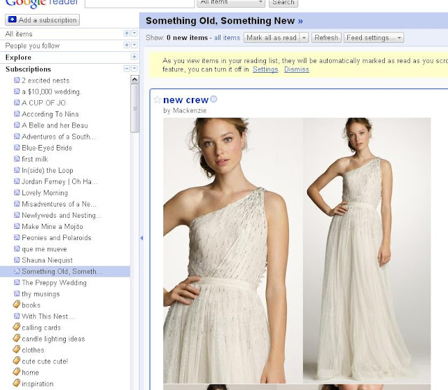This screenshot has height=390, width=448.
Task: Click the full-length dress photo
Action: 367,251
